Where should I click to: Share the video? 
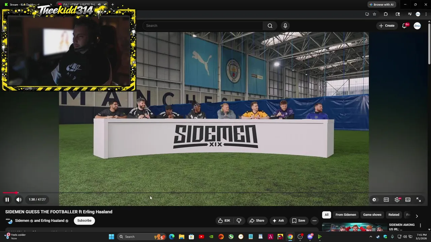click(257, 220)
